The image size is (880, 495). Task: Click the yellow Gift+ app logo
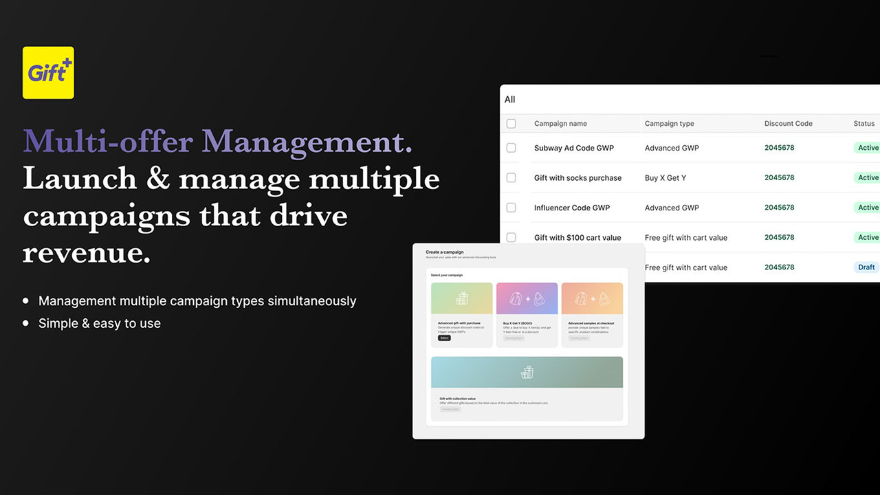tap(48, 73)
